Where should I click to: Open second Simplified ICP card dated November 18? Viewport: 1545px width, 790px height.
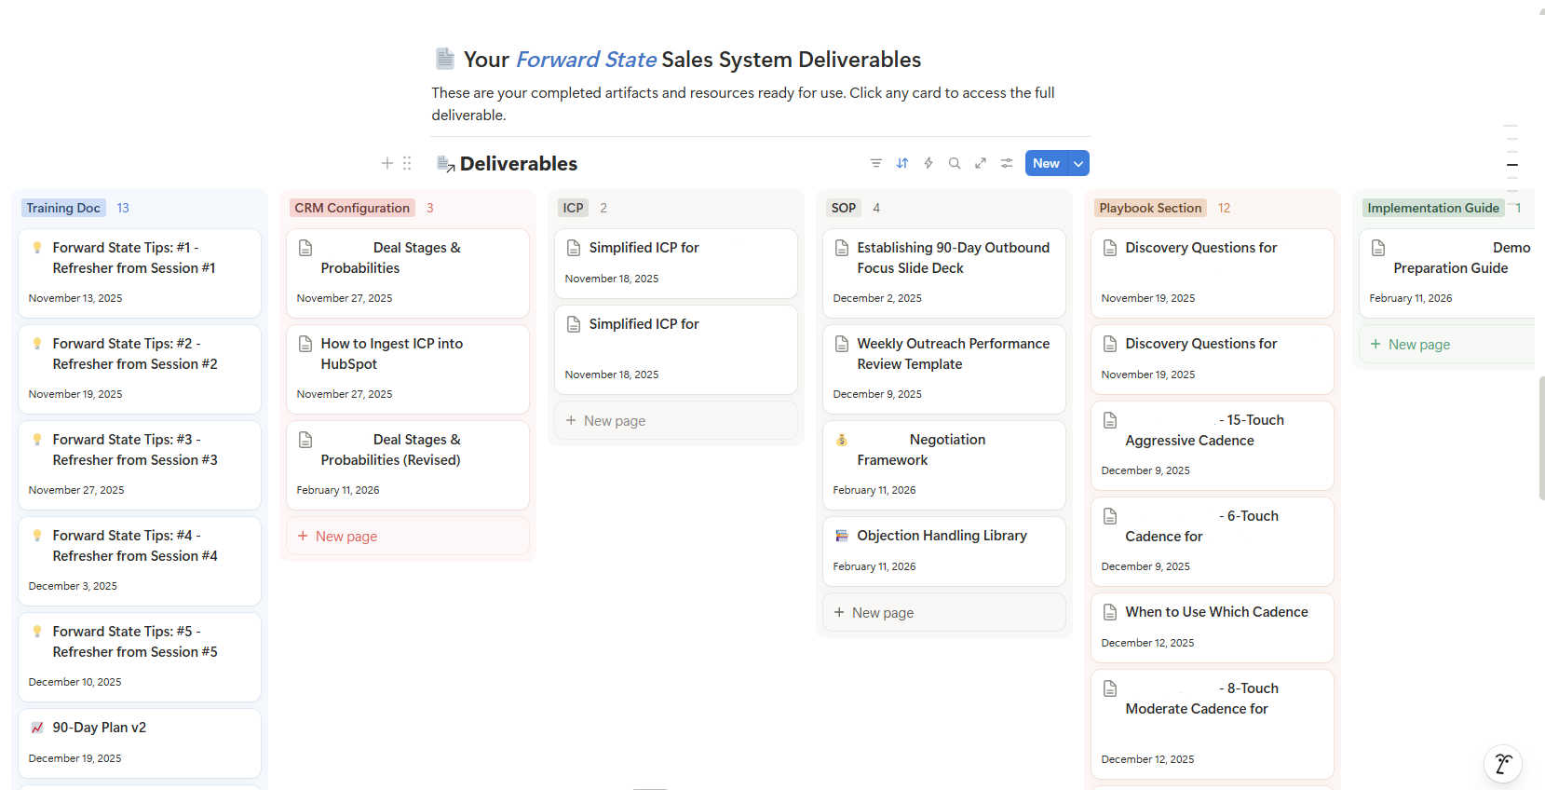click(x=676, y=349)
